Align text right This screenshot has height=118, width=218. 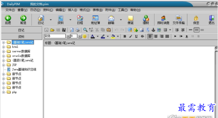pyautogui.click(x=161, y=36)
